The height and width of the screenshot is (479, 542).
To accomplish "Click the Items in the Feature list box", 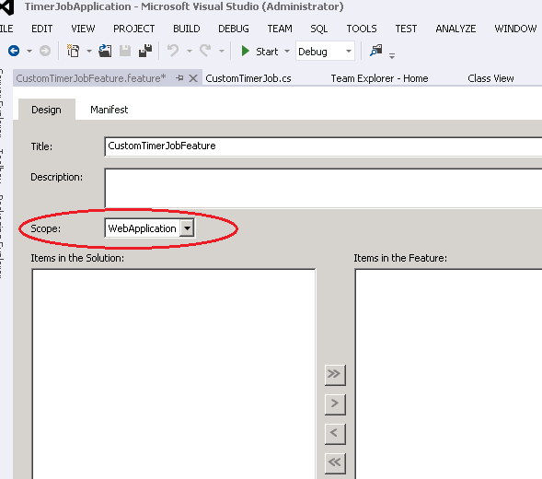I will click(449, 374).
